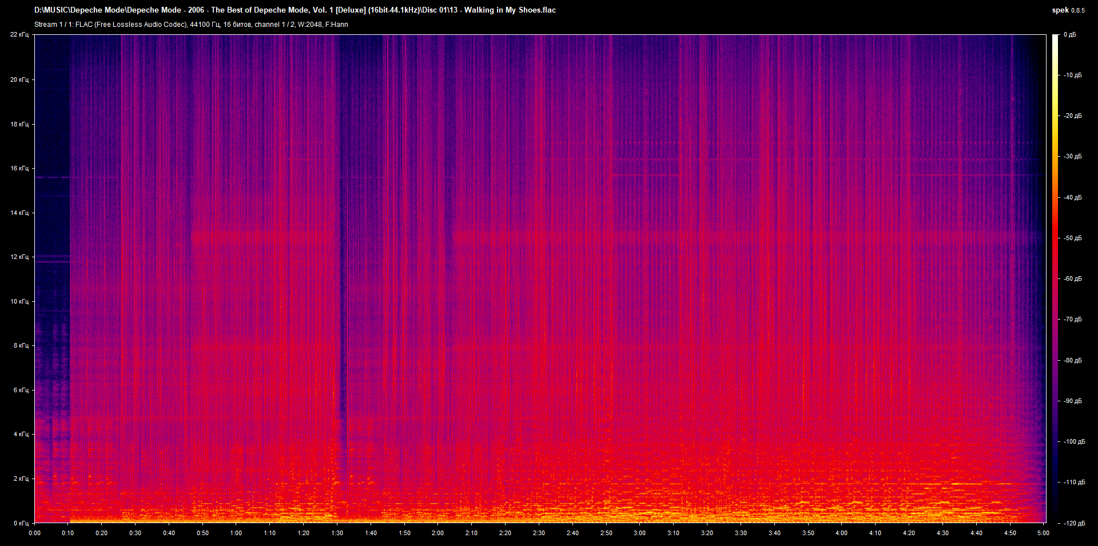Click the 16 kHz frequency label
The width and height of the screenshot is (1098, 546).
coord(19,169)
